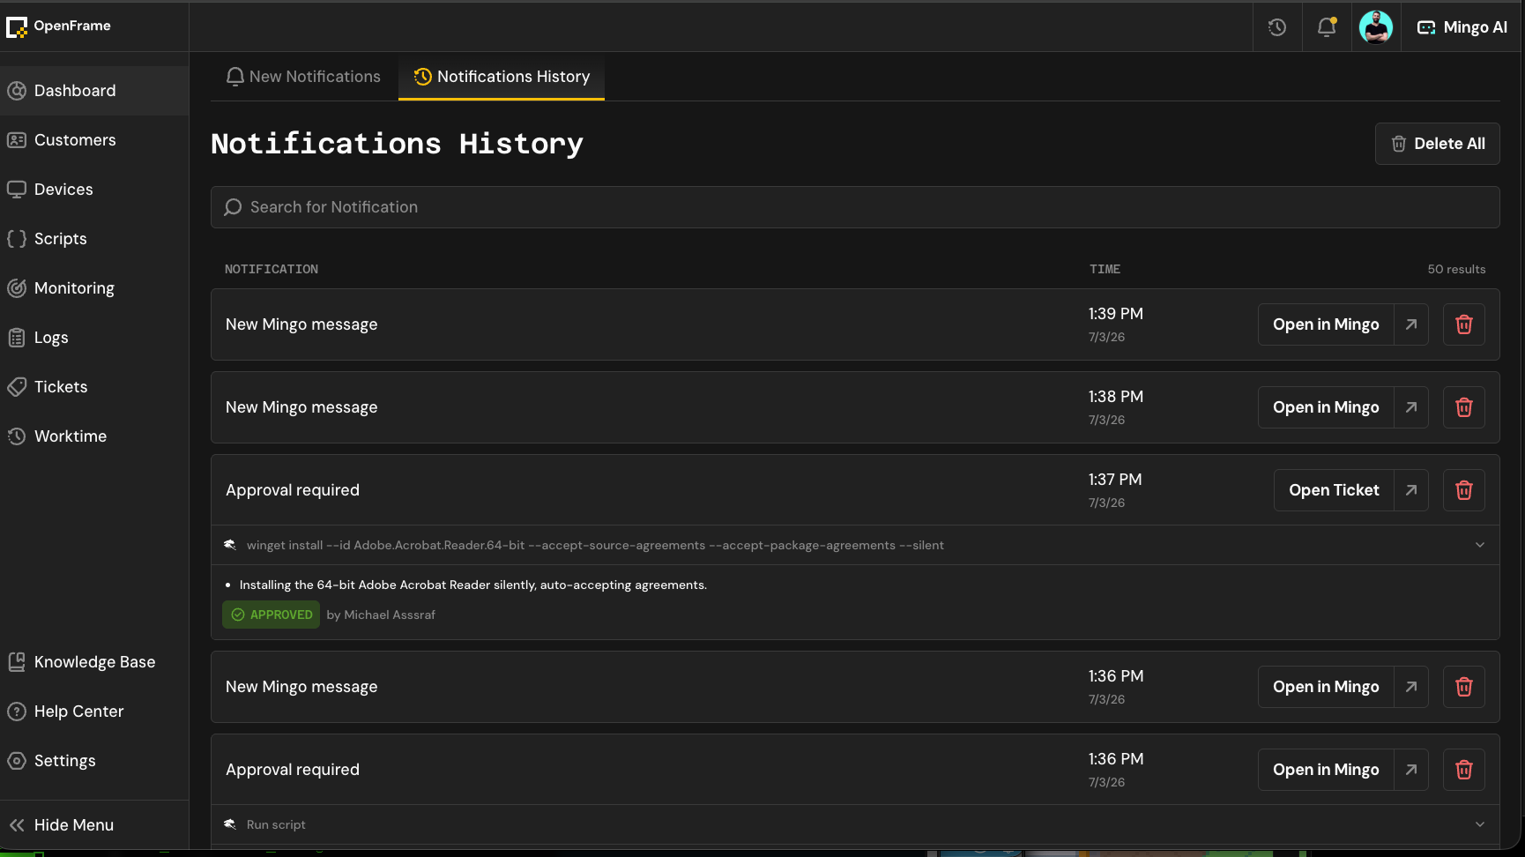Select Notifications History tab

point(502,77)
